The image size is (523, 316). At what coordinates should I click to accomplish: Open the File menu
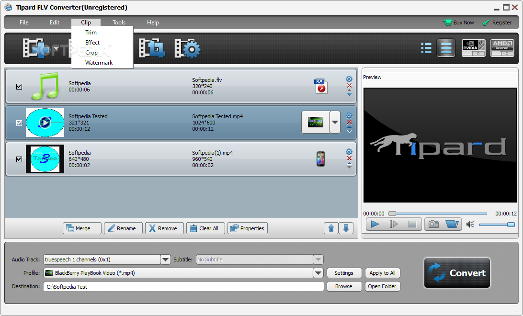24,23
